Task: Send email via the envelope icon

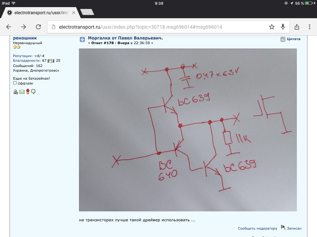Action: 22,92
